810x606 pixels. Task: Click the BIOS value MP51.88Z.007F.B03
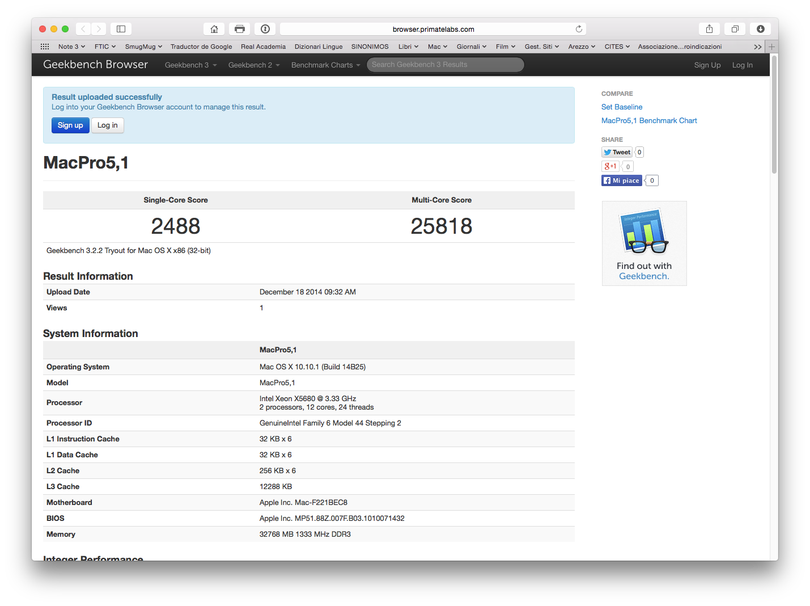[332, 519]
